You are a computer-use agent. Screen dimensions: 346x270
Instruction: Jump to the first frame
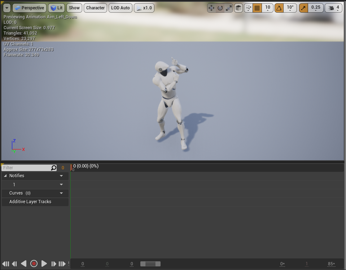(x=6, y=264)
